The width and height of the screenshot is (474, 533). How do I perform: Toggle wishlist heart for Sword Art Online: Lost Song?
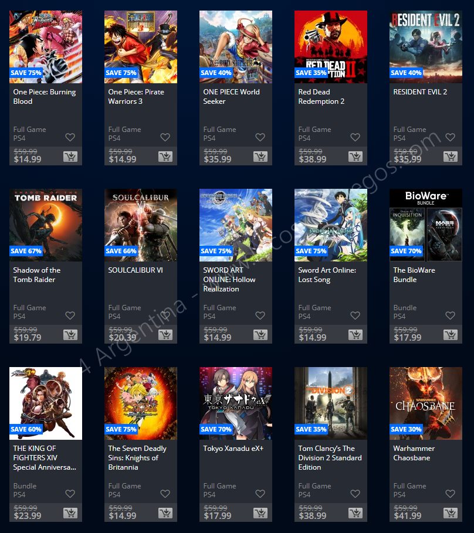point(355,315)
